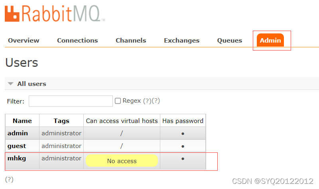This screenshot has height=189, width=319.
Task: Click the Name column header
Action: (22, 121)
